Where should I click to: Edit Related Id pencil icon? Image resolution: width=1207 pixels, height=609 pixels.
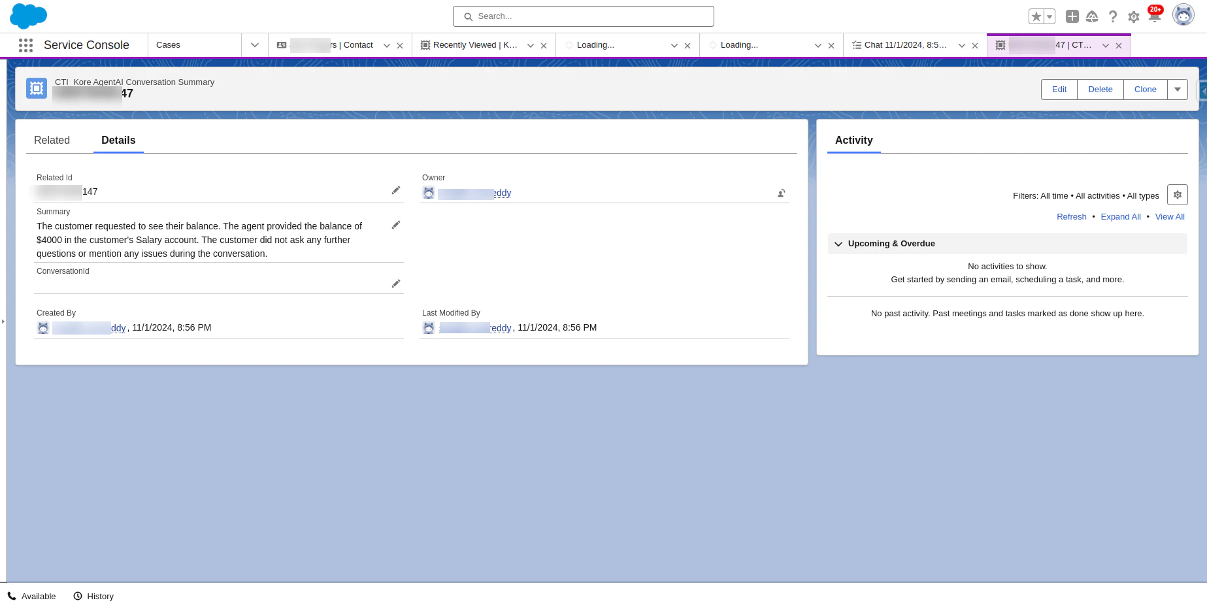395,190
